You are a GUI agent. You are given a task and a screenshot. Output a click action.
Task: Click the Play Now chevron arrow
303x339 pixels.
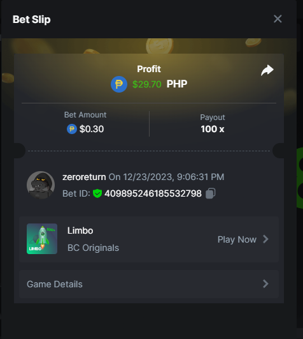tap(265, 239)
